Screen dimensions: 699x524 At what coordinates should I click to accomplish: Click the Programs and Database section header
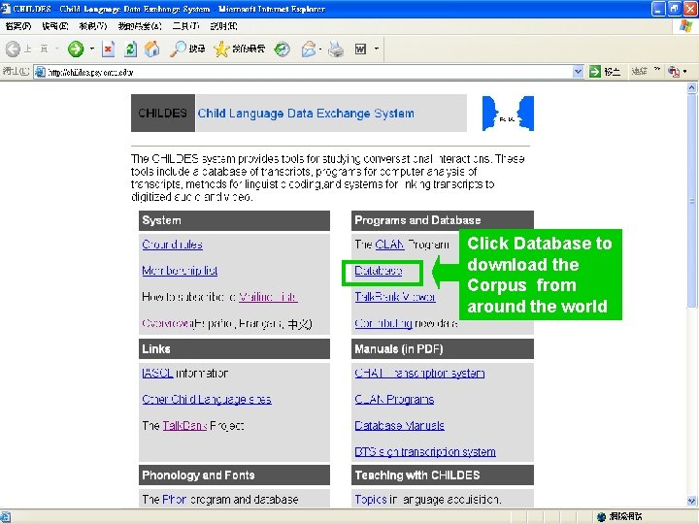(443, 220)
